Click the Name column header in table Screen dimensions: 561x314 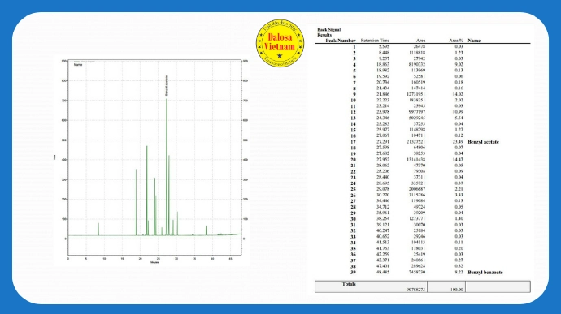474,41
